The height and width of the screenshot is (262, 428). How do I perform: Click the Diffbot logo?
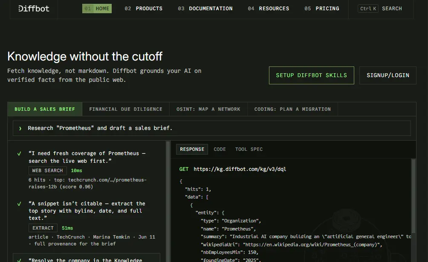[34, 9]
